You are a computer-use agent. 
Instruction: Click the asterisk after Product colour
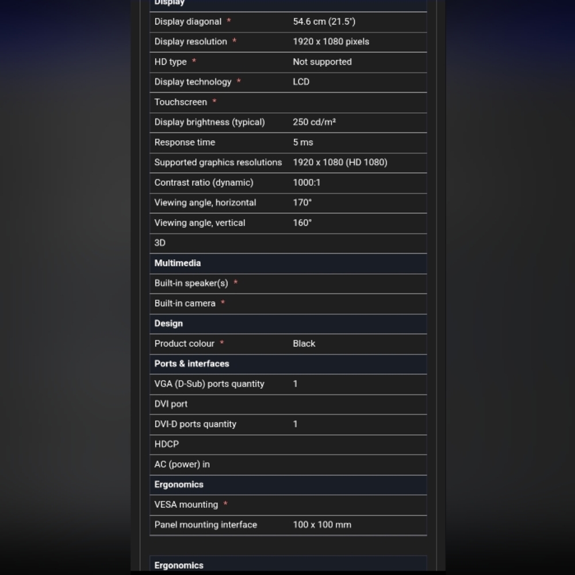(222, 343)
